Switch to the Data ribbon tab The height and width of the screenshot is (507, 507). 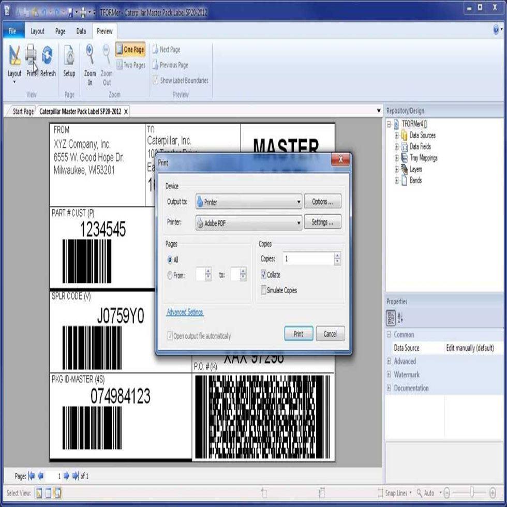[x=81, y=31]
